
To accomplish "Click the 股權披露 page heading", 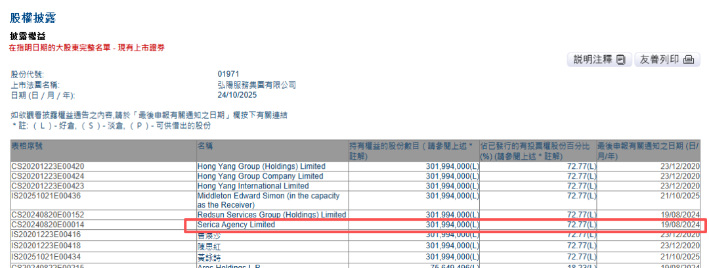I will coord(32,18).
